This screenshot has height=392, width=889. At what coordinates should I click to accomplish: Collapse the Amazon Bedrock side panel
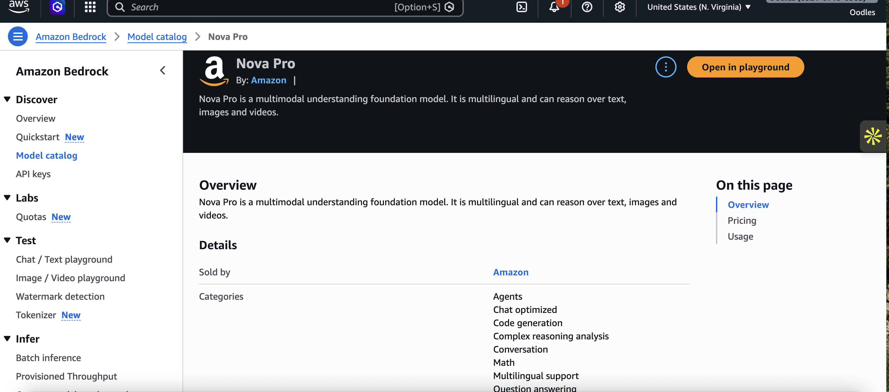tap(163, 71)
